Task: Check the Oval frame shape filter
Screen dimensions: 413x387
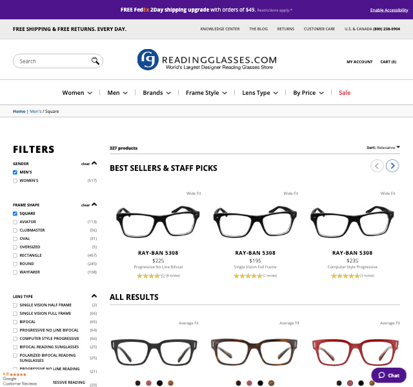Action: [15, 239]
